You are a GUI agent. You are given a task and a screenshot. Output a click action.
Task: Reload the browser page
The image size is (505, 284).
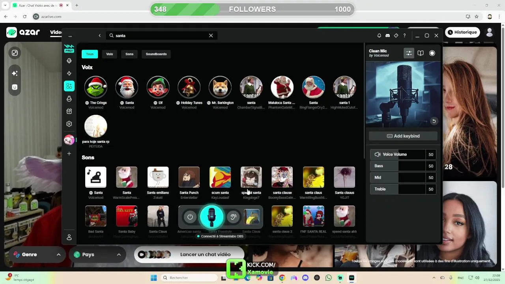point(25,17)
